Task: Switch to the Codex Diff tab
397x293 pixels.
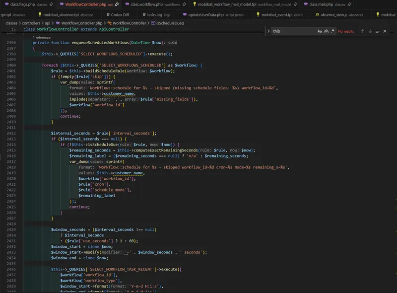Action: pyautogui.click(x=118, y=15)
